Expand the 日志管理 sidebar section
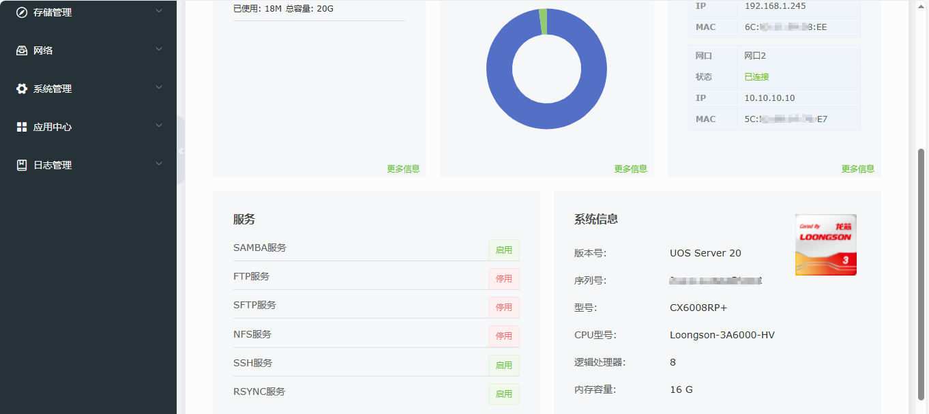 coord(158,164)
